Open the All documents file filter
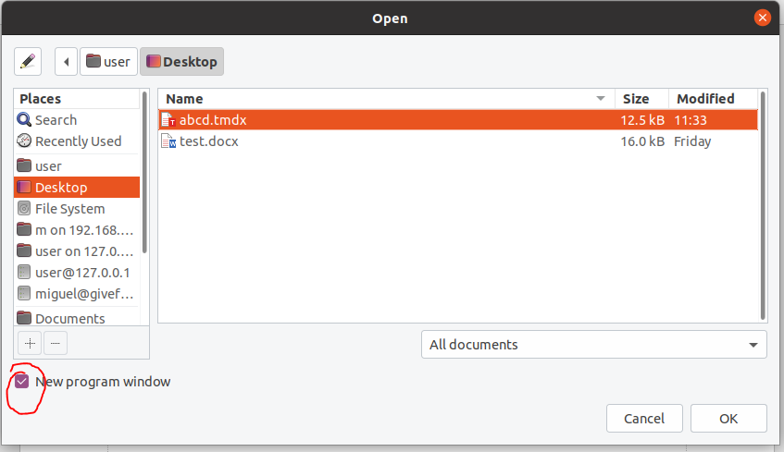 (593, 345)
